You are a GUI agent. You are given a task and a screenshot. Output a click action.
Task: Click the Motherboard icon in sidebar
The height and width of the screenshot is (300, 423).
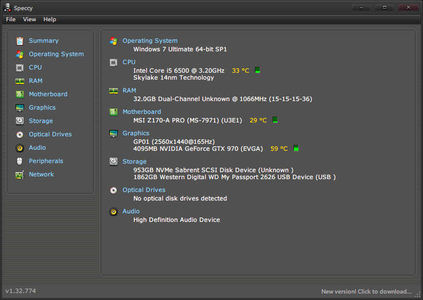[x=20, y=94]
